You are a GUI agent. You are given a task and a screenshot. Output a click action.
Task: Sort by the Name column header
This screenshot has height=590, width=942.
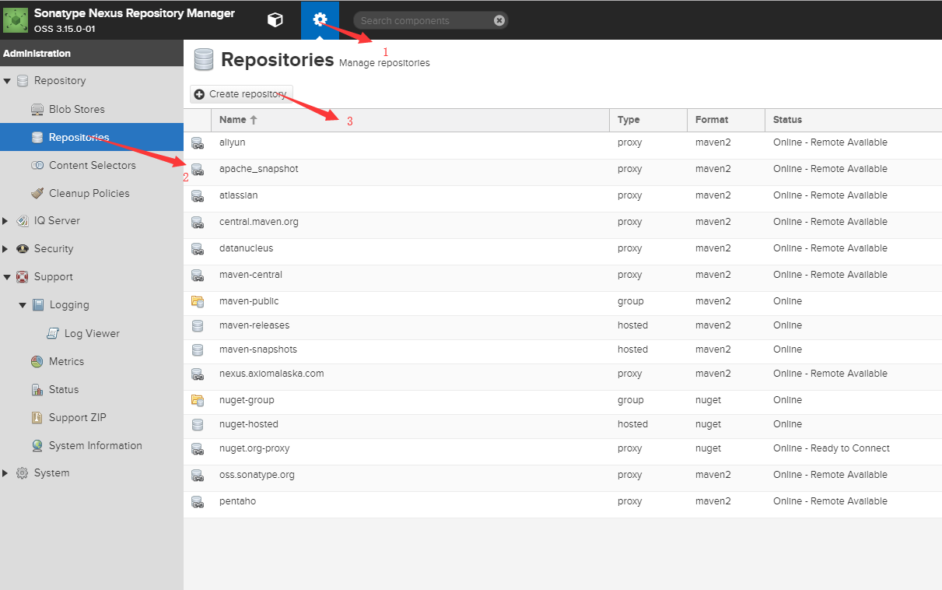[x=410, y=120]
